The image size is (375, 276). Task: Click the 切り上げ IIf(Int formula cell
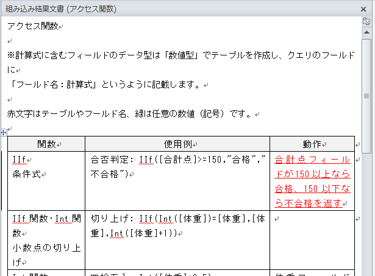(x=177, y=240)
